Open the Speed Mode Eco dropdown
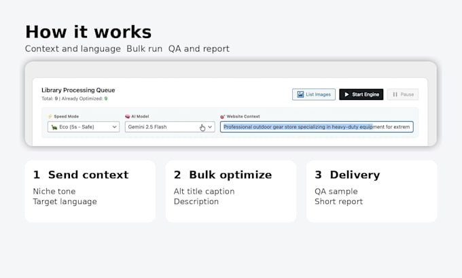The height and width of the screenshot is (278, 462). (84, 127)
